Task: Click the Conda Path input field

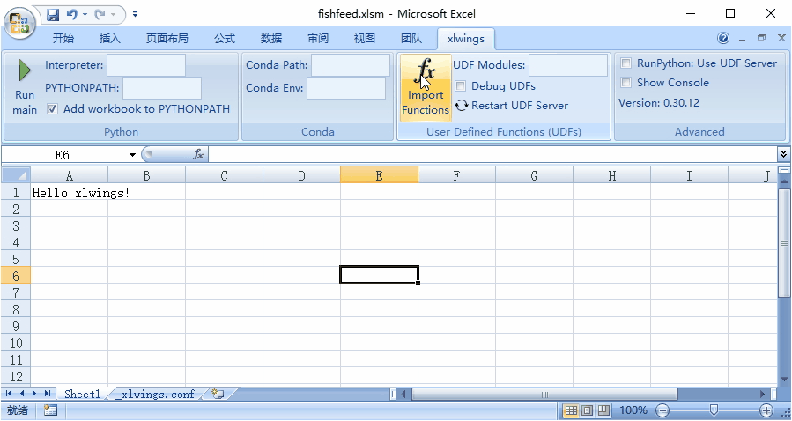Action: pos(351,65)
